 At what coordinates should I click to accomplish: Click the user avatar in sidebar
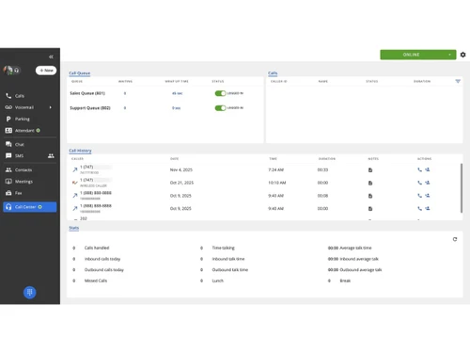click(x=8, y=70)
